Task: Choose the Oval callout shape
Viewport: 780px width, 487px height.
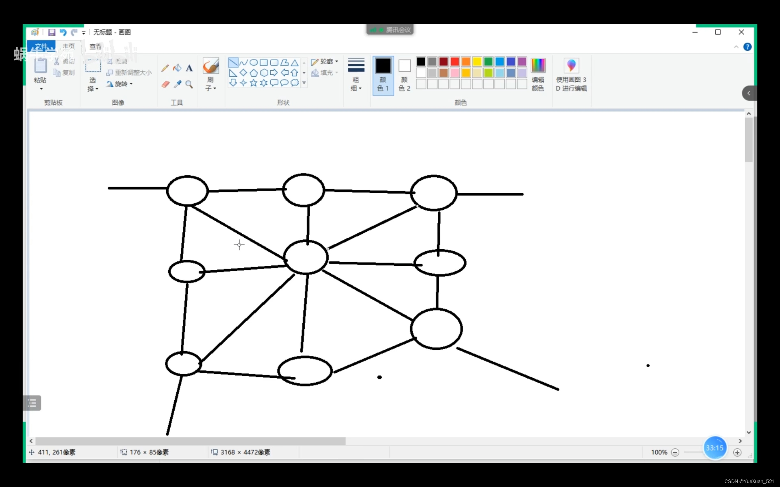Action: [284, 83]
